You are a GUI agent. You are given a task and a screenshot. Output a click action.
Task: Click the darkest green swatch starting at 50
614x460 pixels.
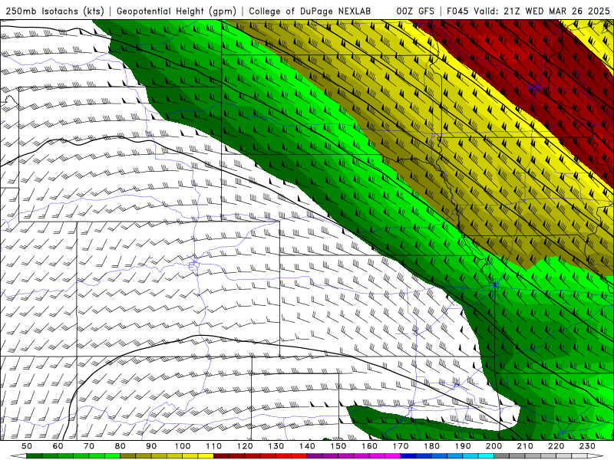click(x=35, y=456)
